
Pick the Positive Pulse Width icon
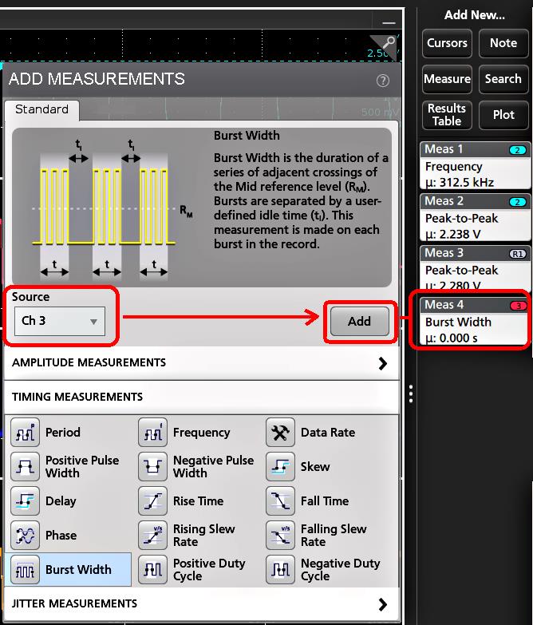click(x=25, y=467)
